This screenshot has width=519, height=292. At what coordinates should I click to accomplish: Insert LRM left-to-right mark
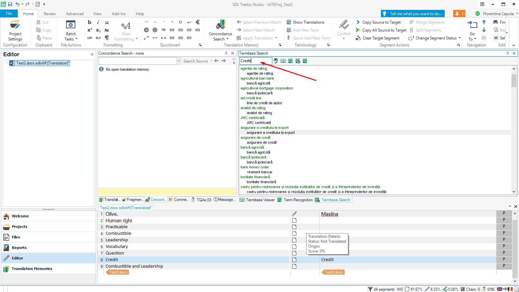click(89, 38)
